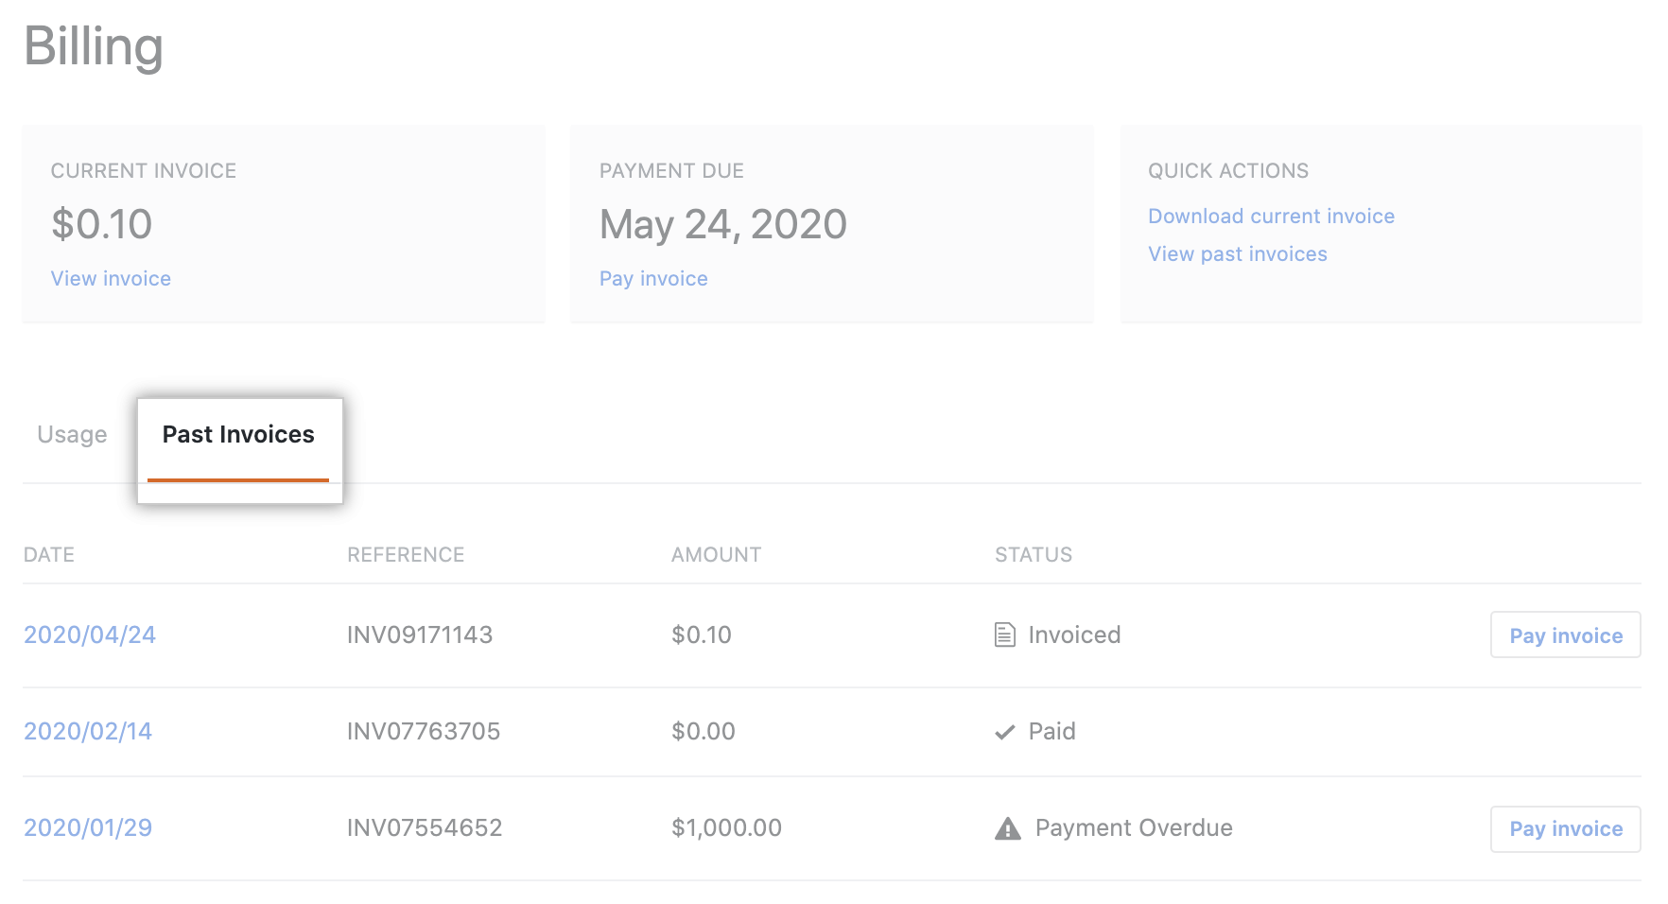Click the REFERENCE column header
Viewport: 1668px width, 904px height.
tap(406, 555)
